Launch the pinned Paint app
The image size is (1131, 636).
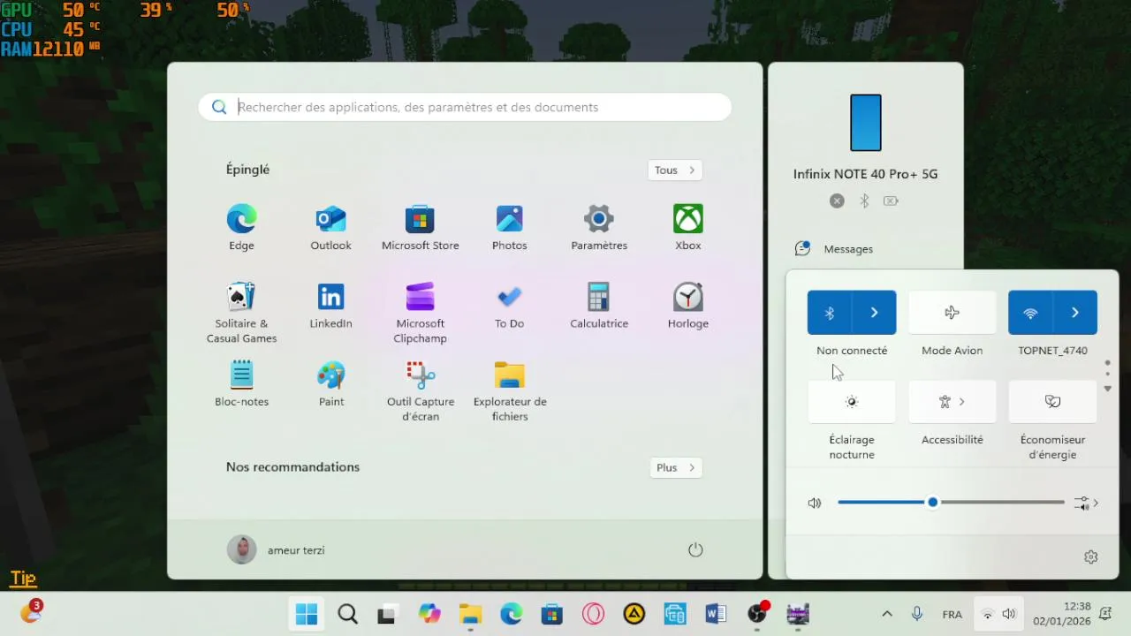coord(330,383)
